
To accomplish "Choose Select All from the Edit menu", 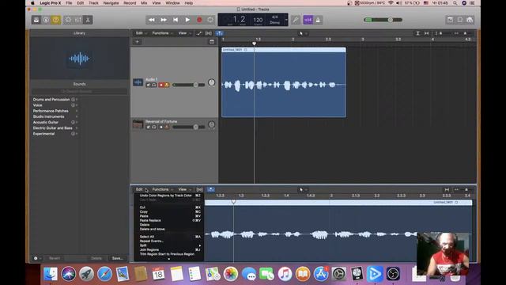I will pyautogui.click(x=170, y=237).
